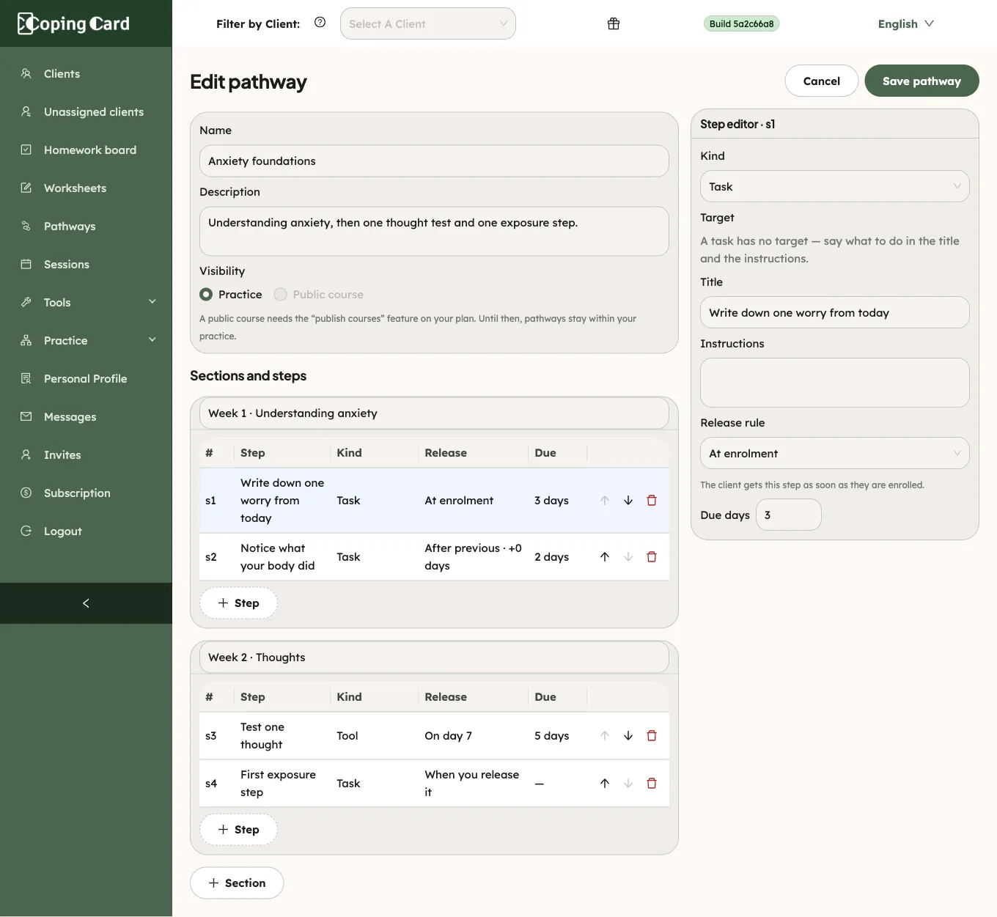
Task: Click the Week 1 section title field
Action: pyautogui.click(x=434, y=413)
